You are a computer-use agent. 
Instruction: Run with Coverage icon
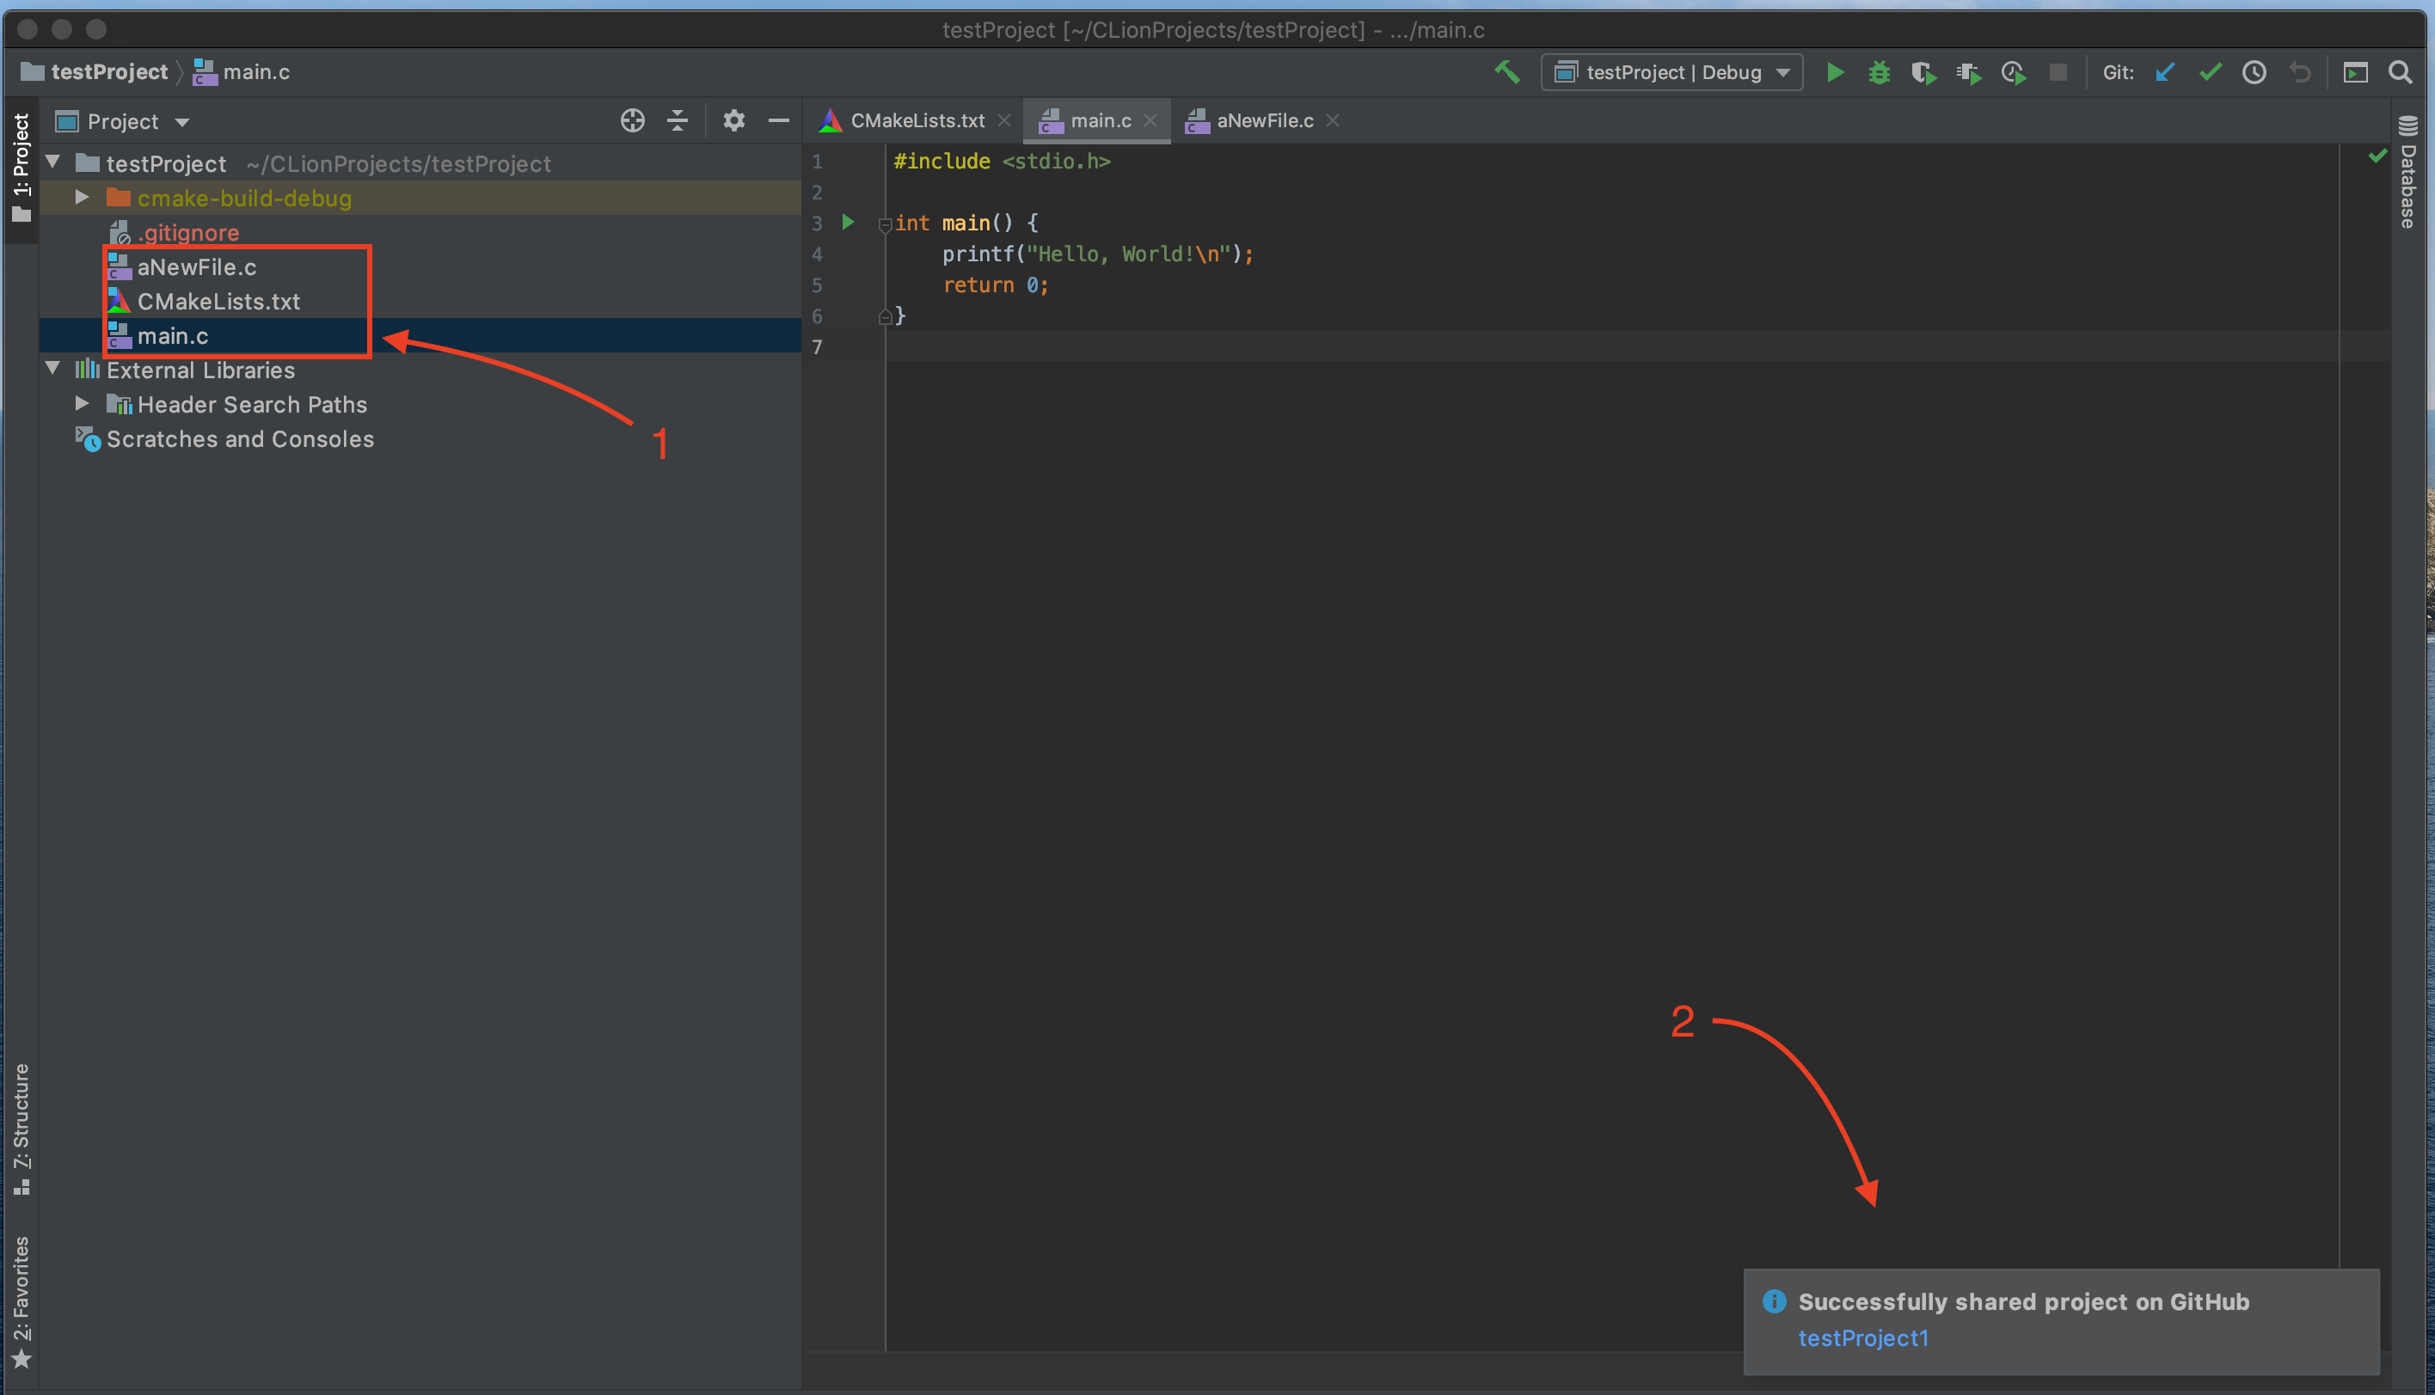[1923, 72]
